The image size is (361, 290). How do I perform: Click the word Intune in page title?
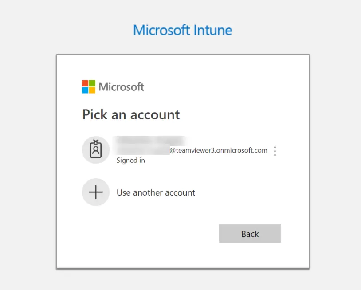tap(212, 30)
